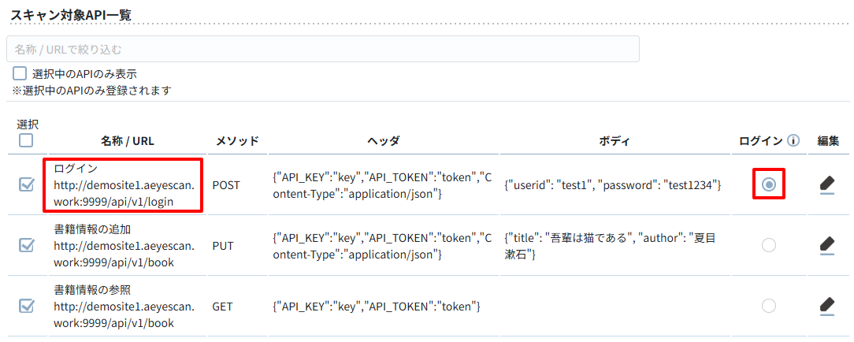Set 書籍情報の追加 as login API radio
854x342 pixels.
768,246
